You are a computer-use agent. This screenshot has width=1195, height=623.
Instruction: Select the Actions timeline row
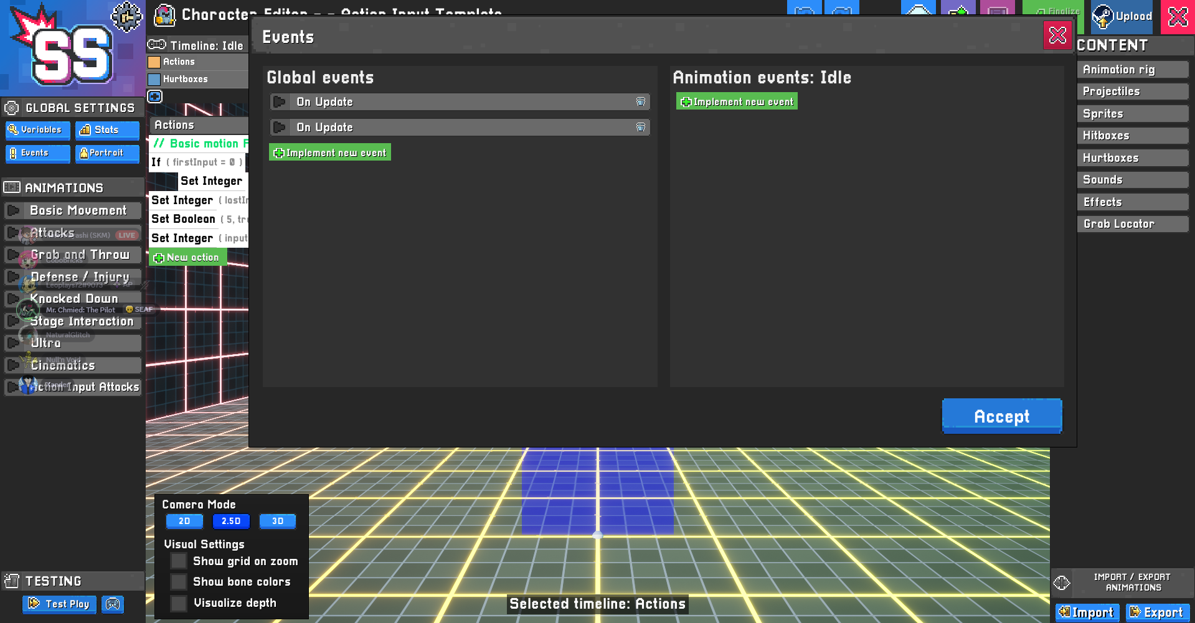click(x=198, y=62)
